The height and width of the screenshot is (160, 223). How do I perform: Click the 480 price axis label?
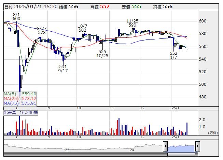[x=203, y=97]
